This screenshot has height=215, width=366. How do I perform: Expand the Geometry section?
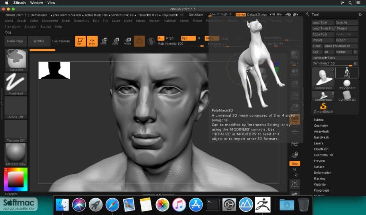tap(321, 125)
